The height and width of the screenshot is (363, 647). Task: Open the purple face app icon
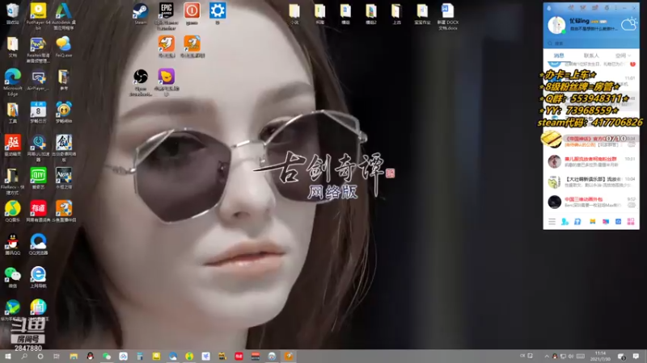[167, 82]
